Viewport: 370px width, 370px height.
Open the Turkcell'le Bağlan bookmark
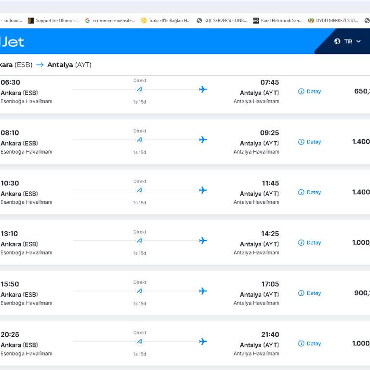coord(165,21)
